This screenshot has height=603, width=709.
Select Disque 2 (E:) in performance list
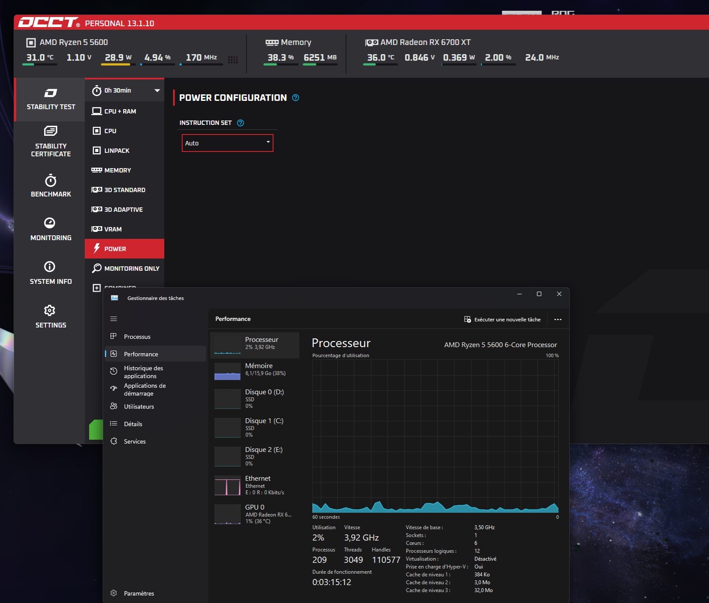pyautogui.click(x=255, y=456)
